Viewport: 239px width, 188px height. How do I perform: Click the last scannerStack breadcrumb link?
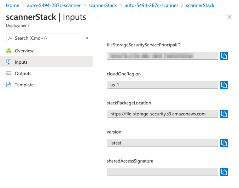click(200, 6)
